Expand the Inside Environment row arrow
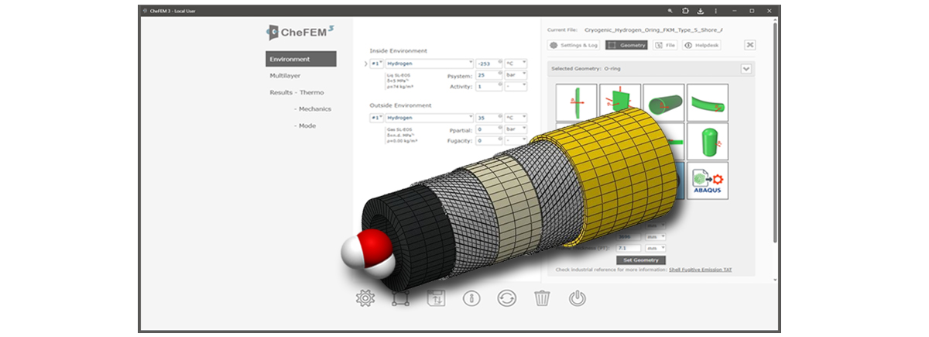The width and height of the screenshot is (929, 337). (366, 64)
